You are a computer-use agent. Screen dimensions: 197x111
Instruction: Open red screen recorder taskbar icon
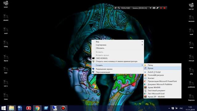pos(63,108)
